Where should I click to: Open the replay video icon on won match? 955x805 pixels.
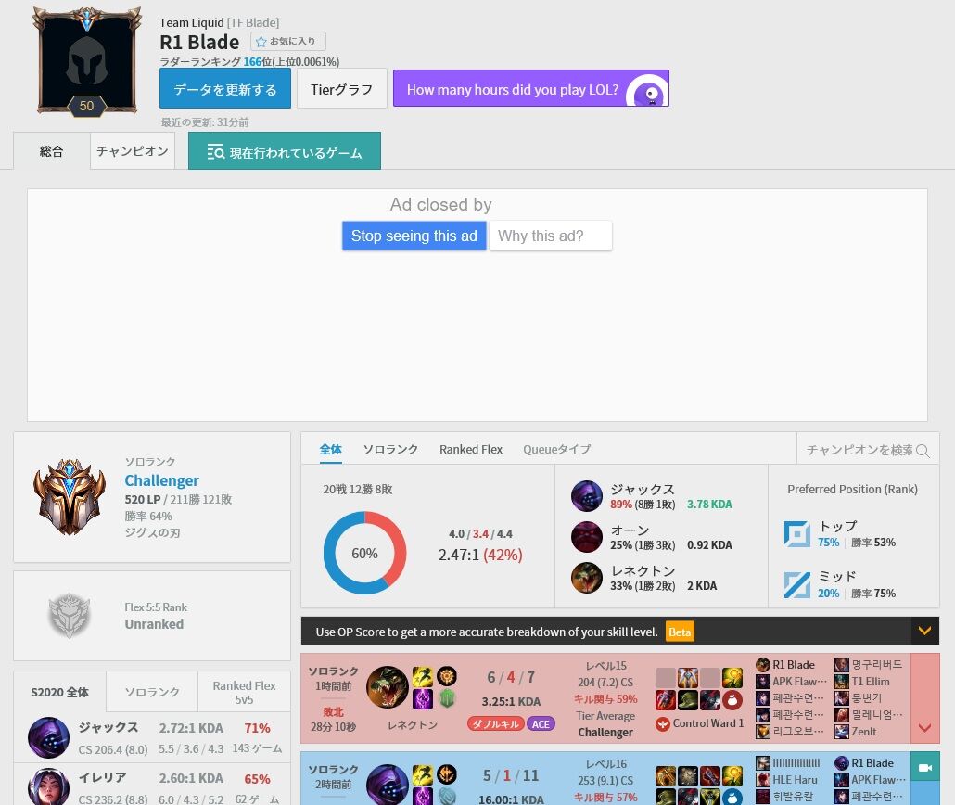coord(925,767)
